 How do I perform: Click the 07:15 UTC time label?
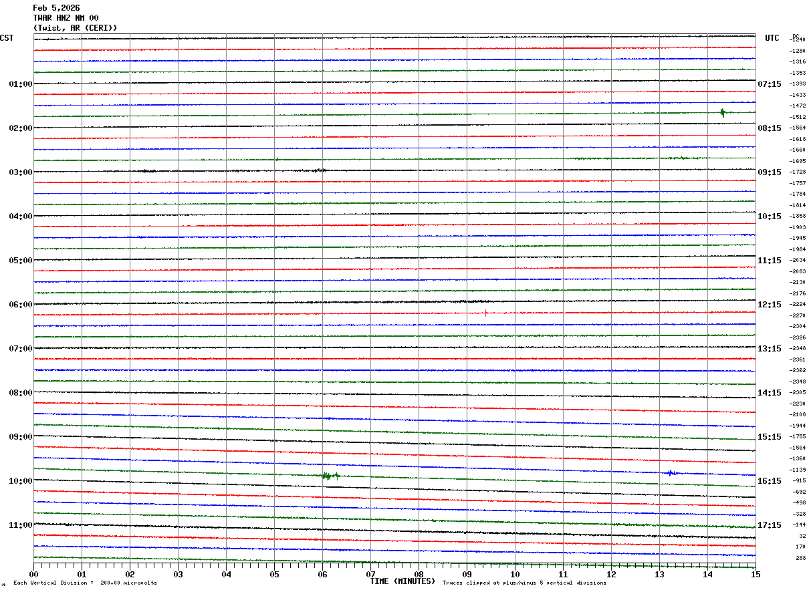pyautogui.click(x=770, y=84)
